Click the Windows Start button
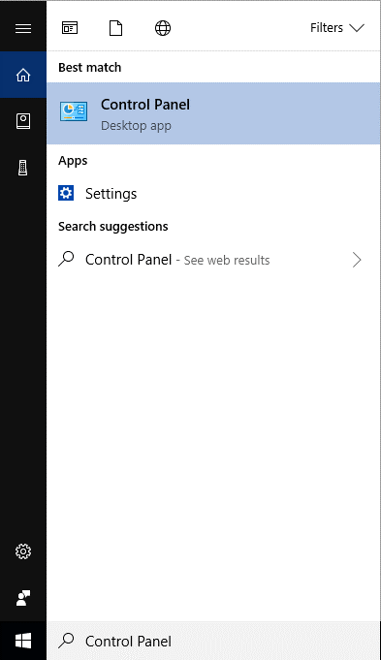The width and height of the screenshot is (381, 660). [x=23, y=641]
